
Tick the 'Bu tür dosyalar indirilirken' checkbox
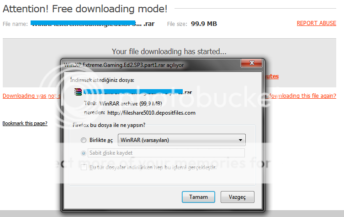click(84, 167)
